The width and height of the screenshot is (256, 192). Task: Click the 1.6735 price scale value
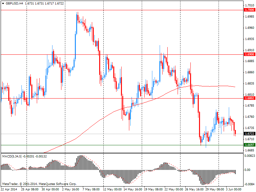250,128
